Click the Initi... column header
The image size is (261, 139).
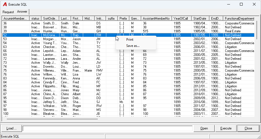tap(100, 19)
